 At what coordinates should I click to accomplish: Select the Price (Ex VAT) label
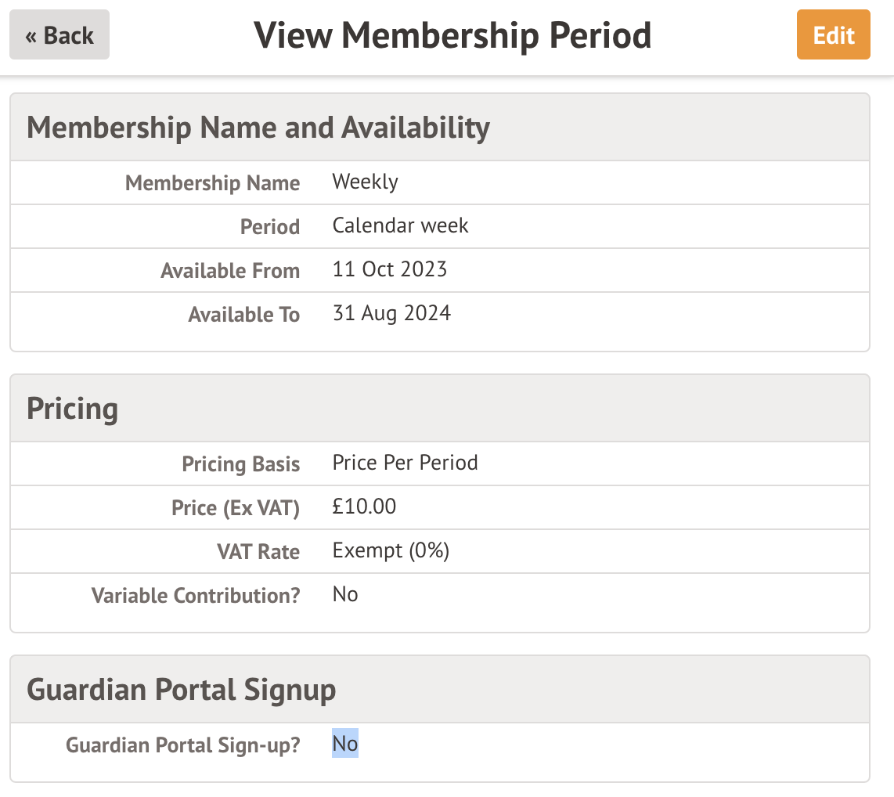tap(236, 508)
